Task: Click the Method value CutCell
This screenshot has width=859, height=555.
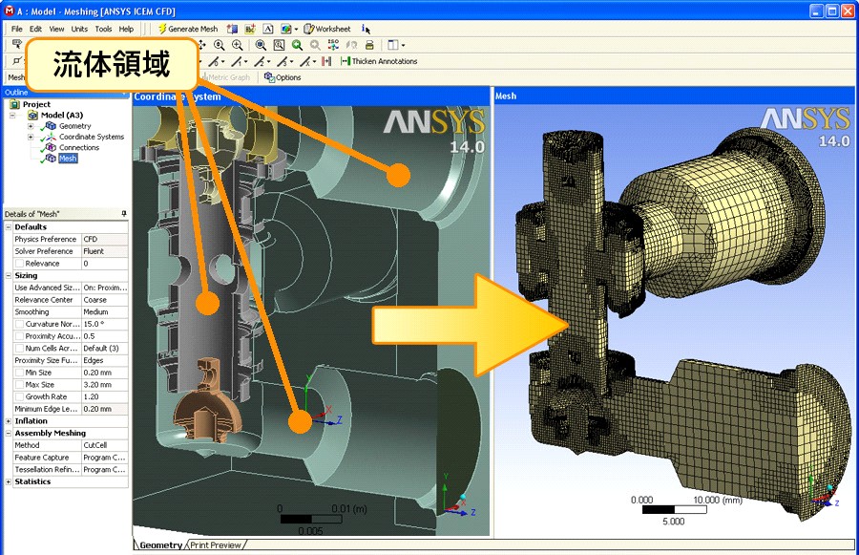Action: pos(105,445)
